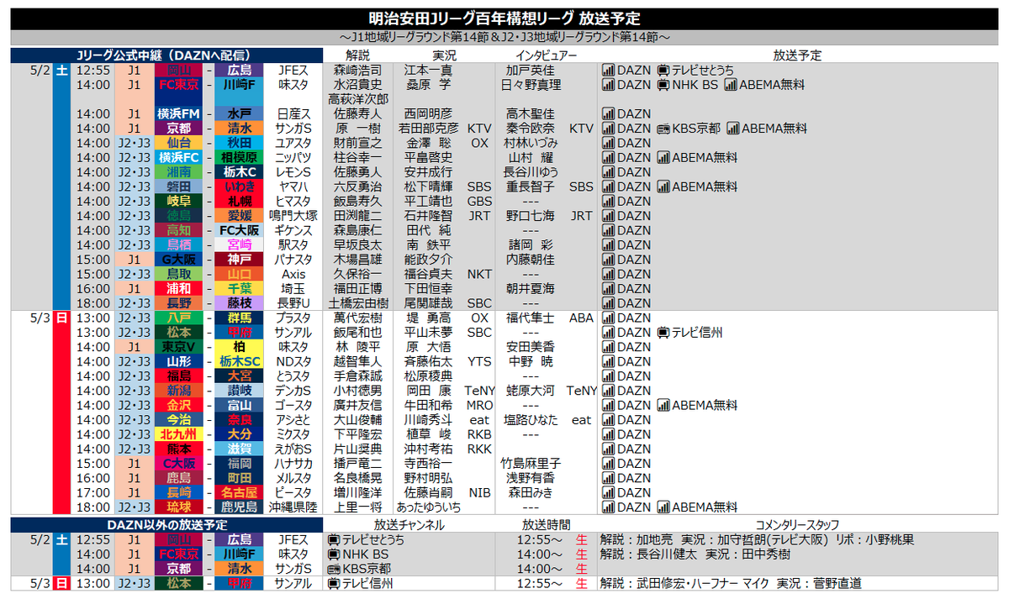The height and width of the screenshot is (599, 1009).
Task: Click the DAZN icon in 東京V vs 柏 row
Action: point(609,347)
